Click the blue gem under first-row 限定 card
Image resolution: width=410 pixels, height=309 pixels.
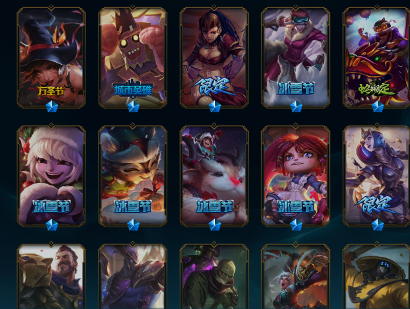point(215,107)
